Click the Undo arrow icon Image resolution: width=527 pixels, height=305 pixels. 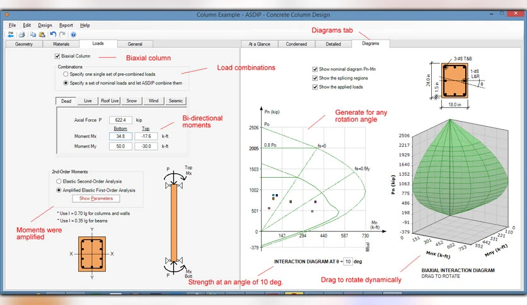coord(53,34)
